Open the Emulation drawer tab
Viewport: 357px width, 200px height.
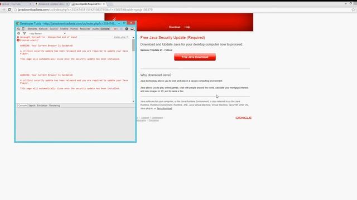pyautogui.click(x=42, y=106)
